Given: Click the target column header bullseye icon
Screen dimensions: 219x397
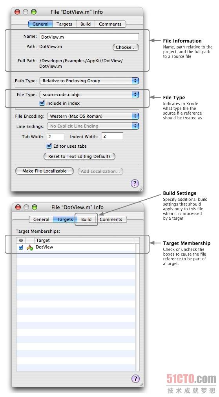Looking at the screenshot, I should (21, 240).
